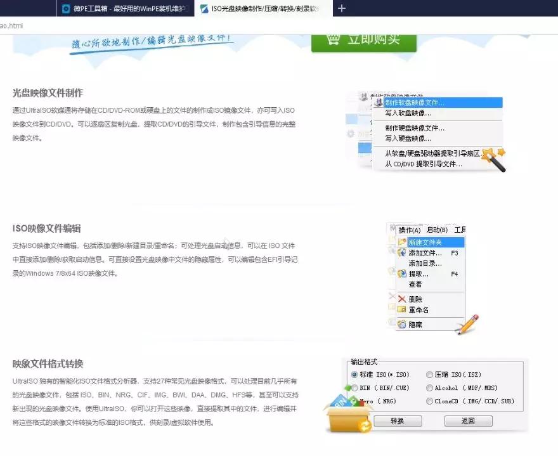Open the 工具 menu

(x=461, y=229)
